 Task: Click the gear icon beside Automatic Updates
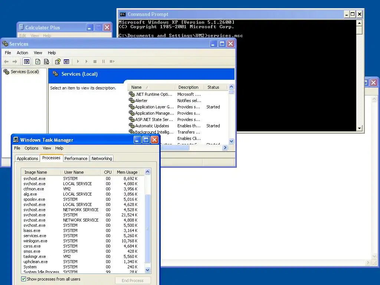132,125
